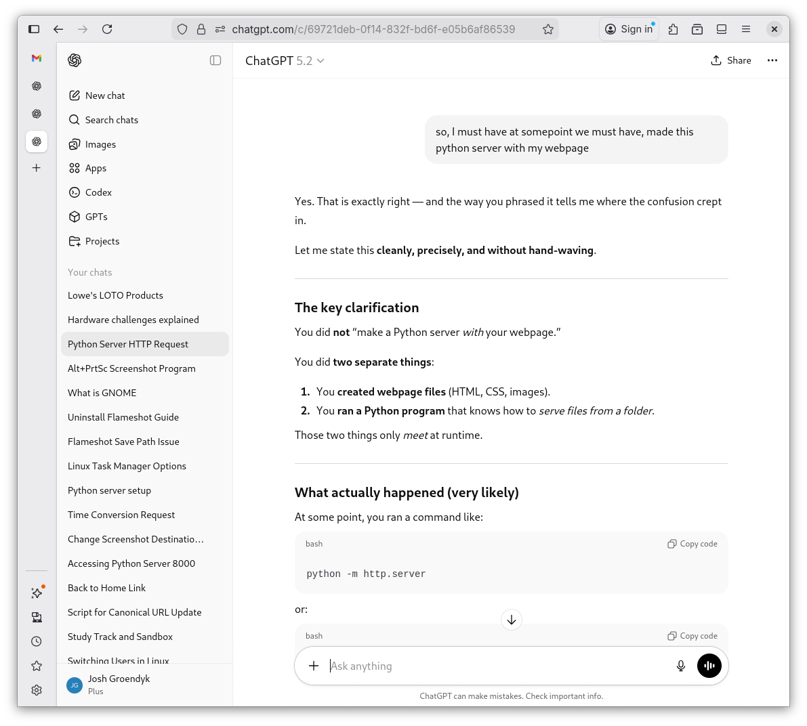Click the Ask anything input field
807x726 pixels.
point(495,666)
